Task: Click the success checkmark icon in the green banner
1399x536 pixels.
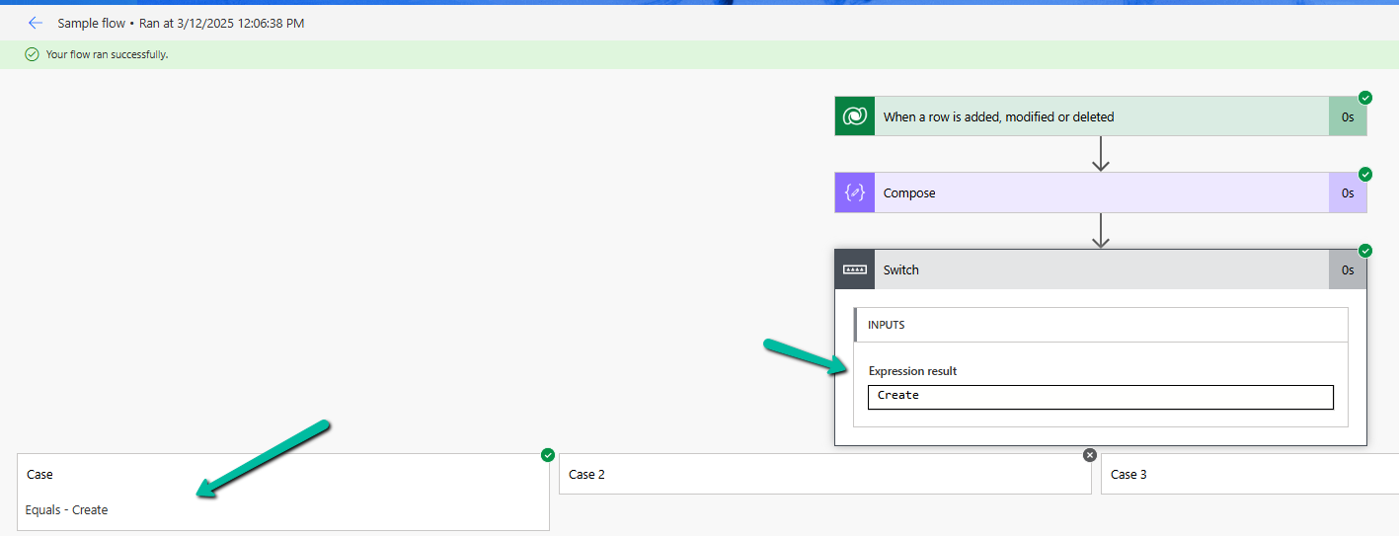Action: [x=33, y=54]
